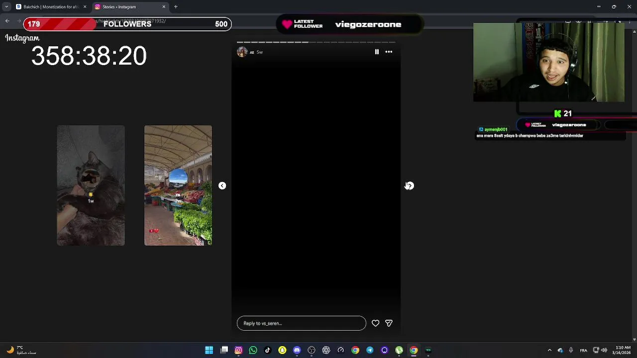This screenshot has height=358, width=637.
Task: Open the clock showing 1:10 AM
Action: (623, 350)
